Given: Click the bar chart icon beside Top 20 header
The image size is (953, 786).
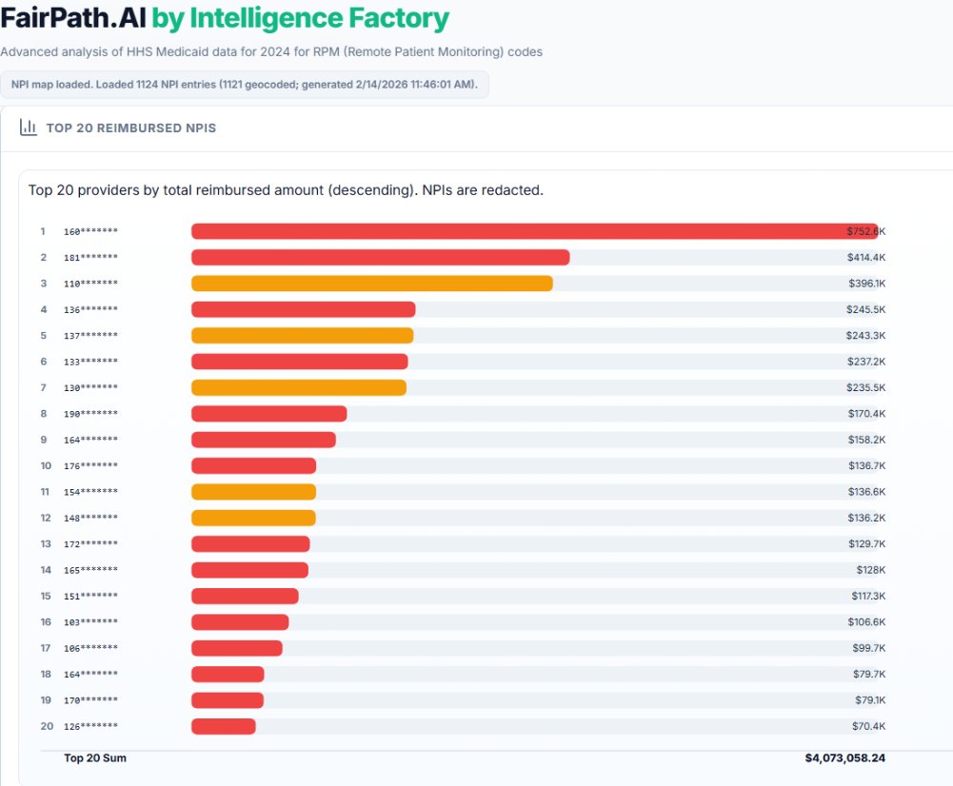Looking at the screenshot, I should (29, 128).
